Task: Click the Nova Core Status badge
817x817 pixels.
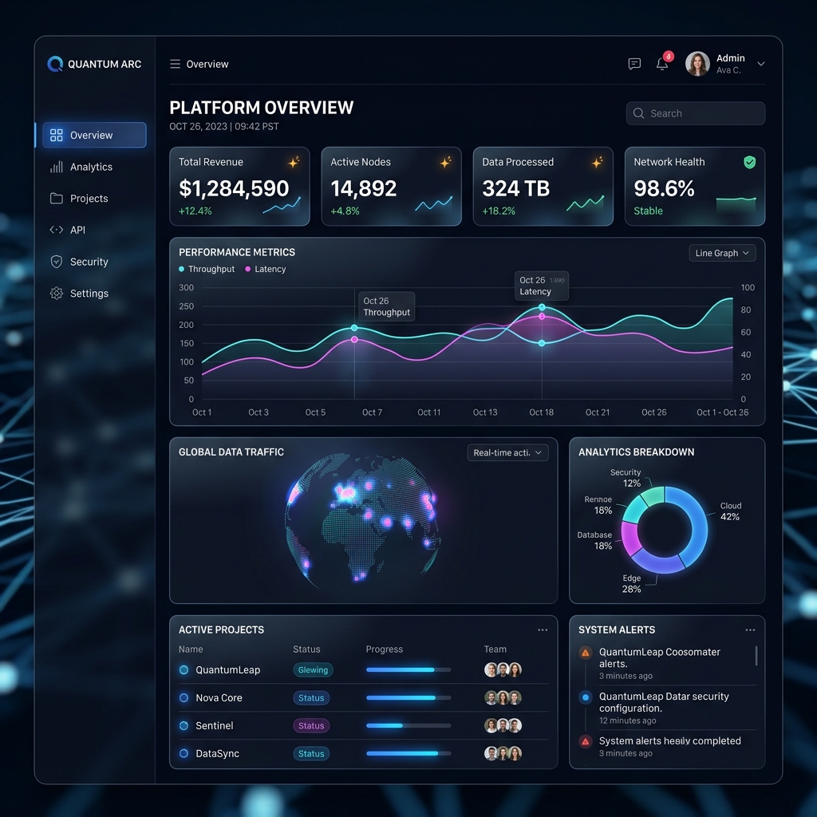Action: [x=311, y=697]
